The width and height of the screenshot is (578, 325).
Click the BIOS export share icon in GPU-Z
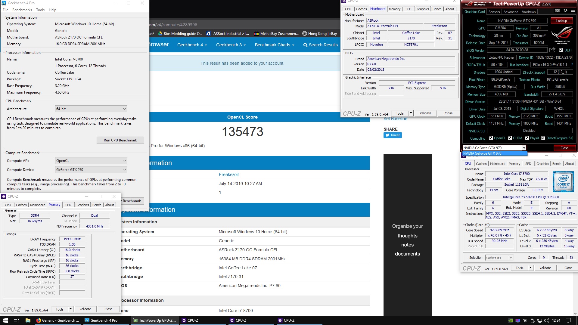552,50
